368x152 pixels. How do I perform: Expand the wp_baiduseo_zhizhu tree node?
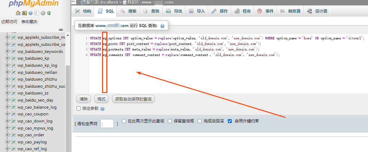click(x=7, y=79)
